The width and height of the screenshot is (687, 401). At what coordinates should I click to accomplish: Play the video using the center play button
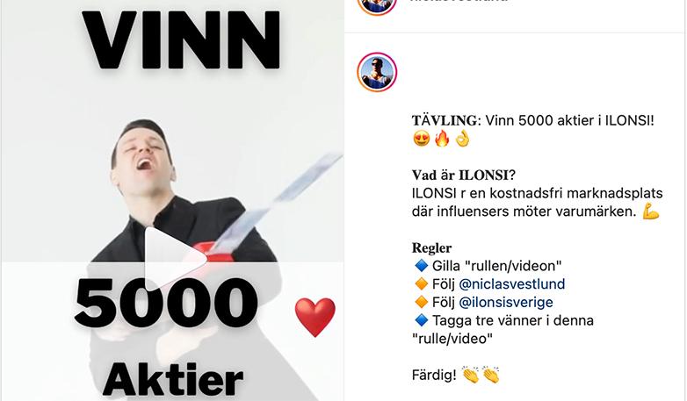(175, 258)
